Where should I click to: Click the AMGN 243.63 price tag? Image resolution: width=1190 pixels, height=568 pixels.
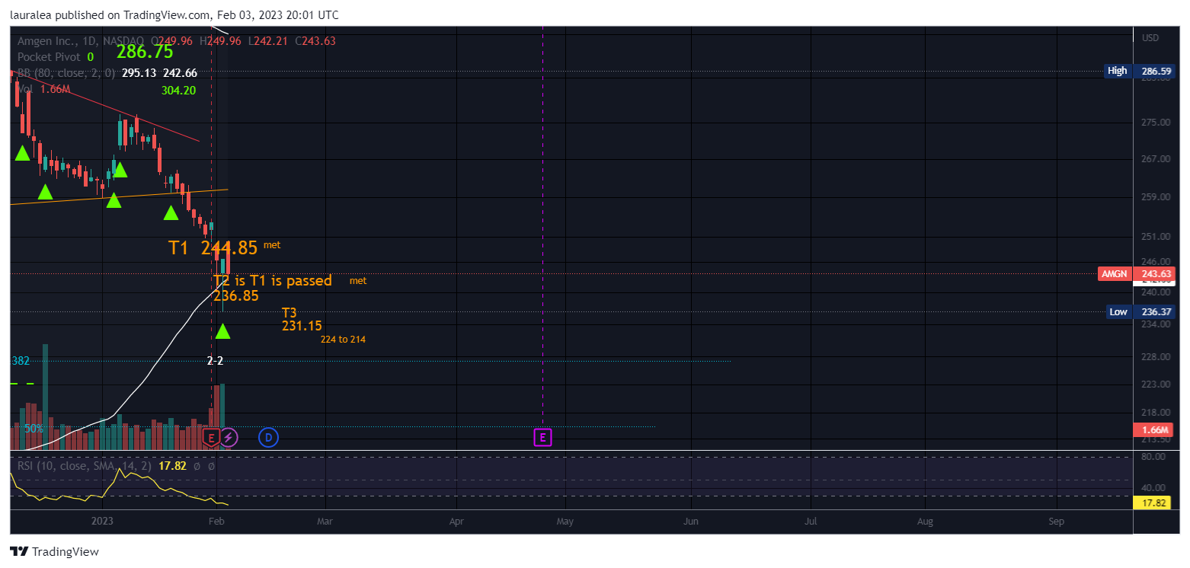coord(1137,274)
